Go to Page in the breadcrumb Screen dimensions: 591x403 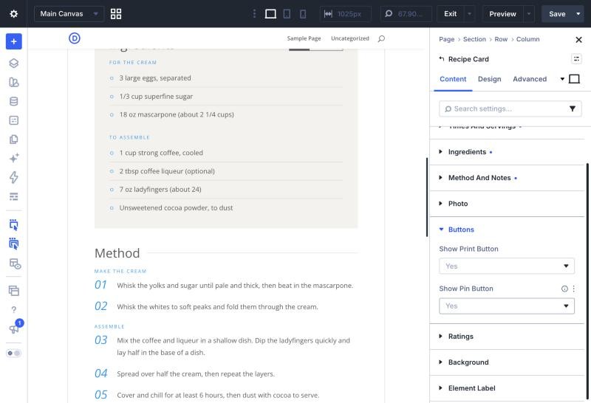[x=447, y=39]
